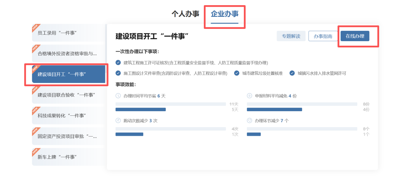The width and height of the screenshot is (412, 178).
Task: Click checkmark icon for 城镇污水排入排水管网许可
Action: pyautogui.click(x=292, y=73)
